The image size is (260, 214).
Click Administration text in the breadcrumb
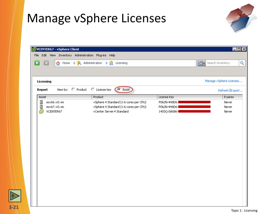(93, 63)
